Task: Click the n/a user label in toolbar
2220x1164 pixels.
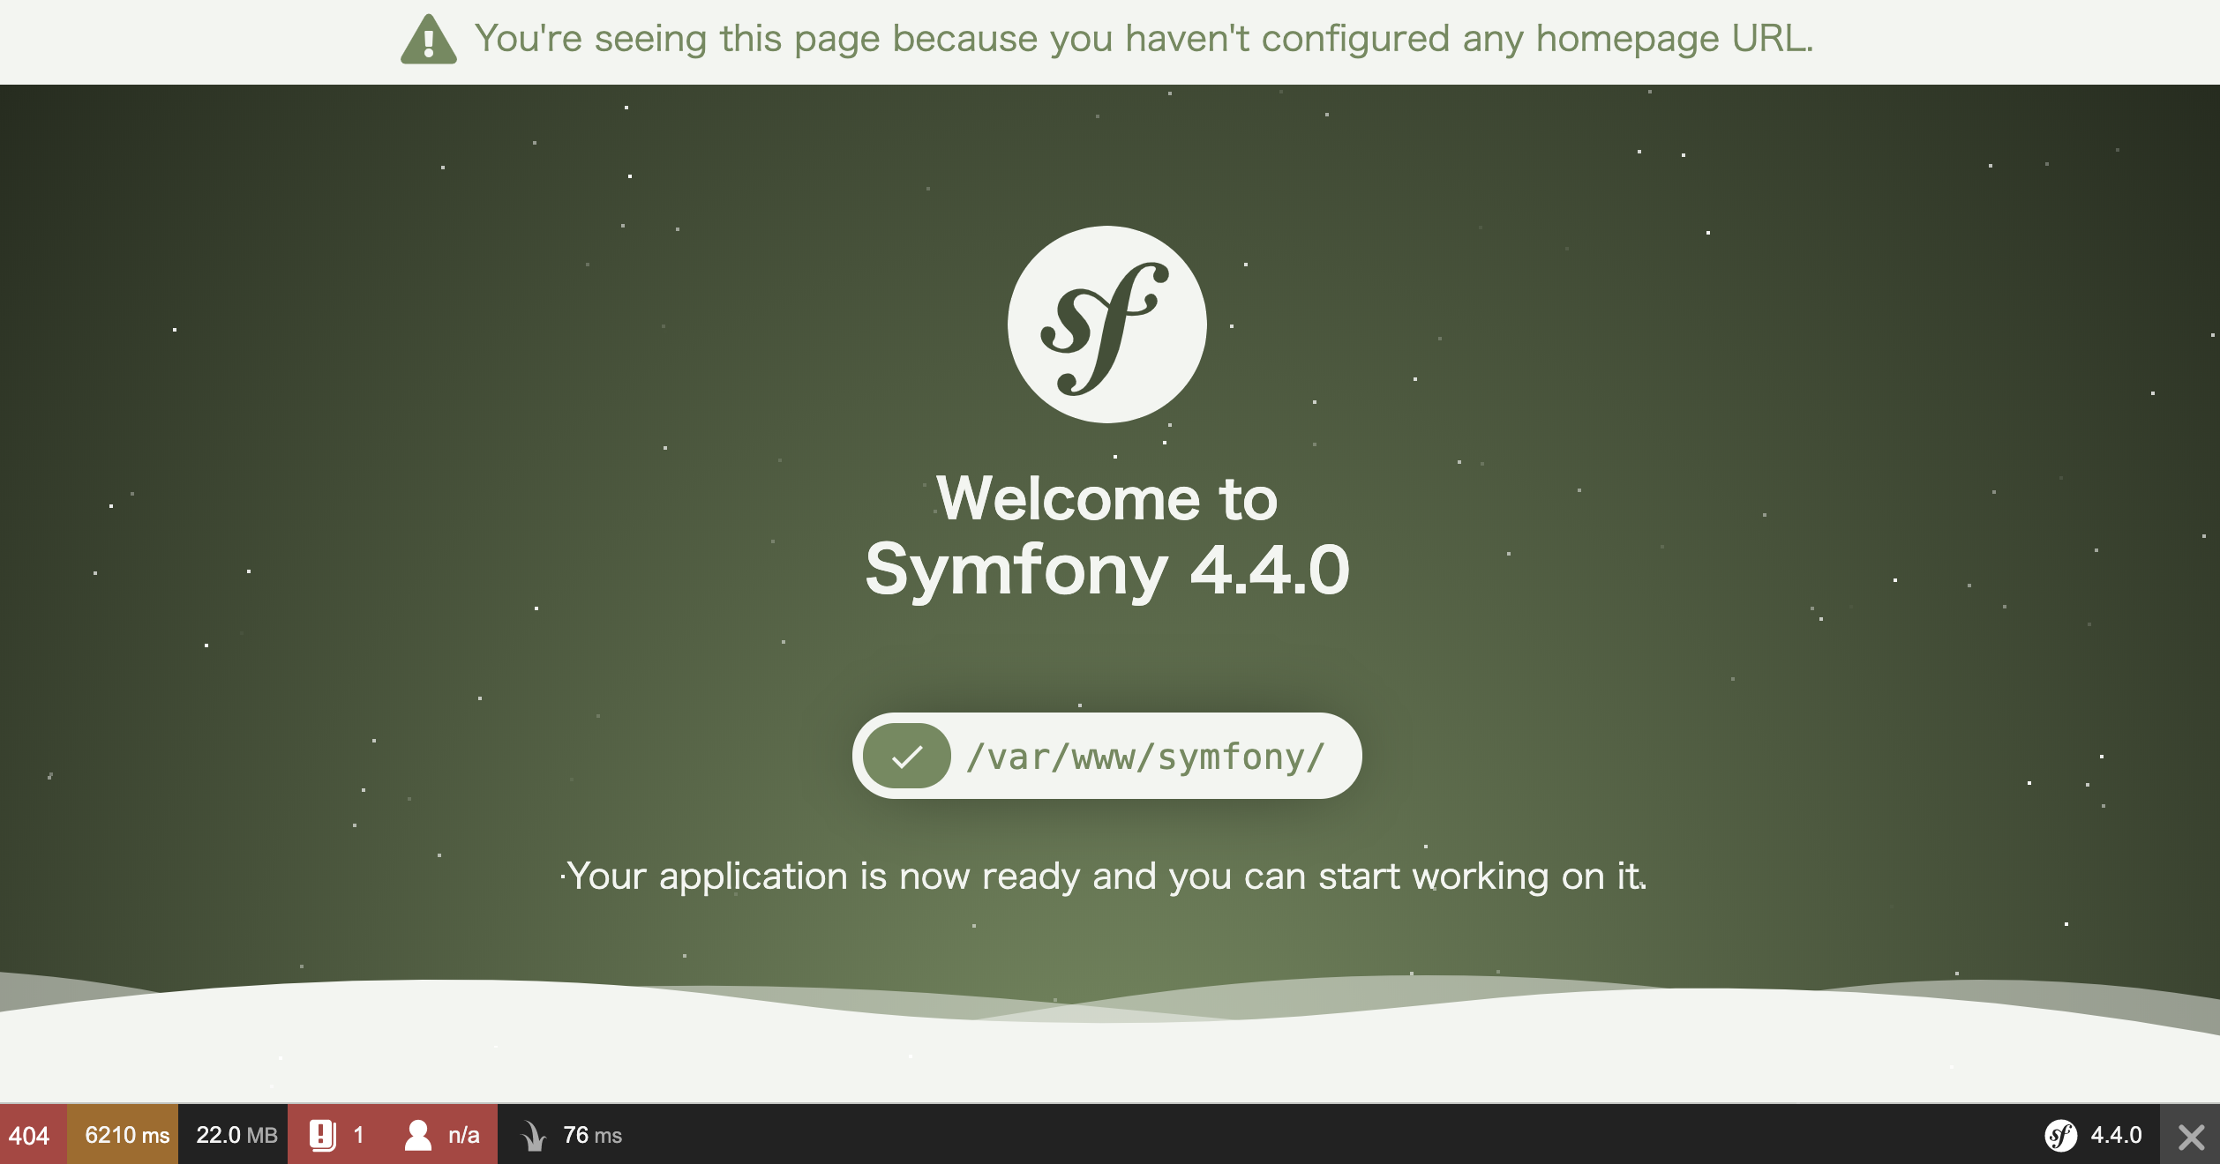Action: 464,1135
